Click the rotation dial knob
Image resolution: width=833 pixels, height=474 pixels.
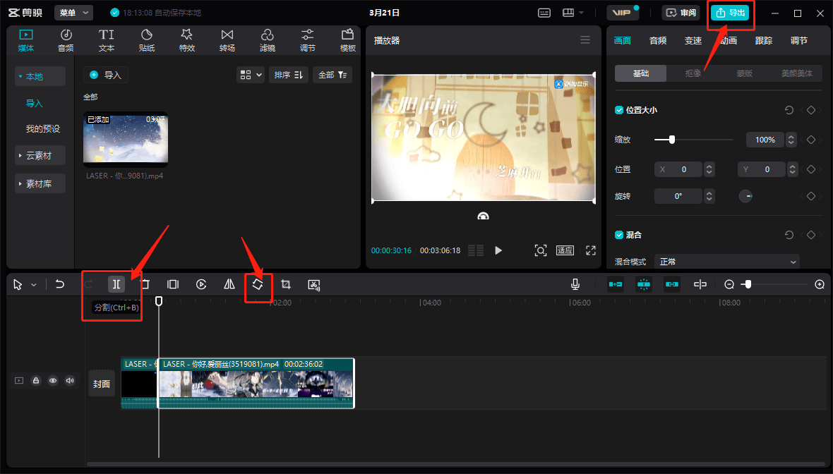[746, 196]
